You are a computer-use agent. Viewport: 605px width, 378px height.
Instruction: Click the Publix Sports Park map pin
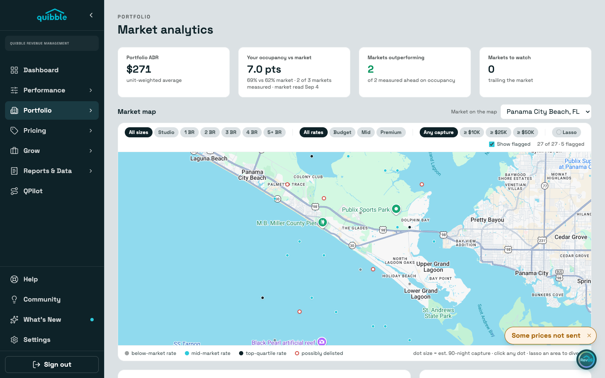pyautogui.click(x=396, y=209)
